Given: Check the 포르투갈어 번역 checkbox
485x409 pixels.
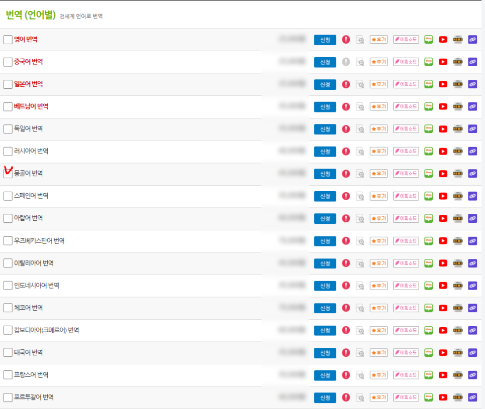Looking at the screenshot, I should [8, 397].
